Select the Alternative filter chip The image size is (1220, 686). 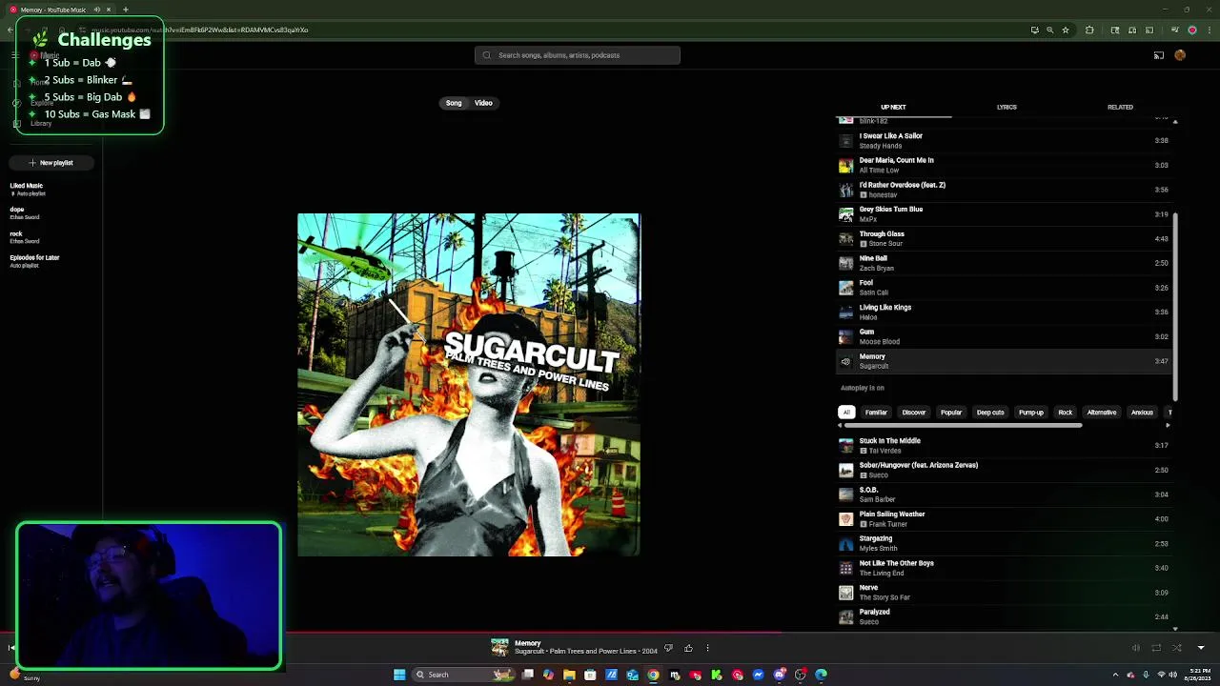click(1102, 413)
